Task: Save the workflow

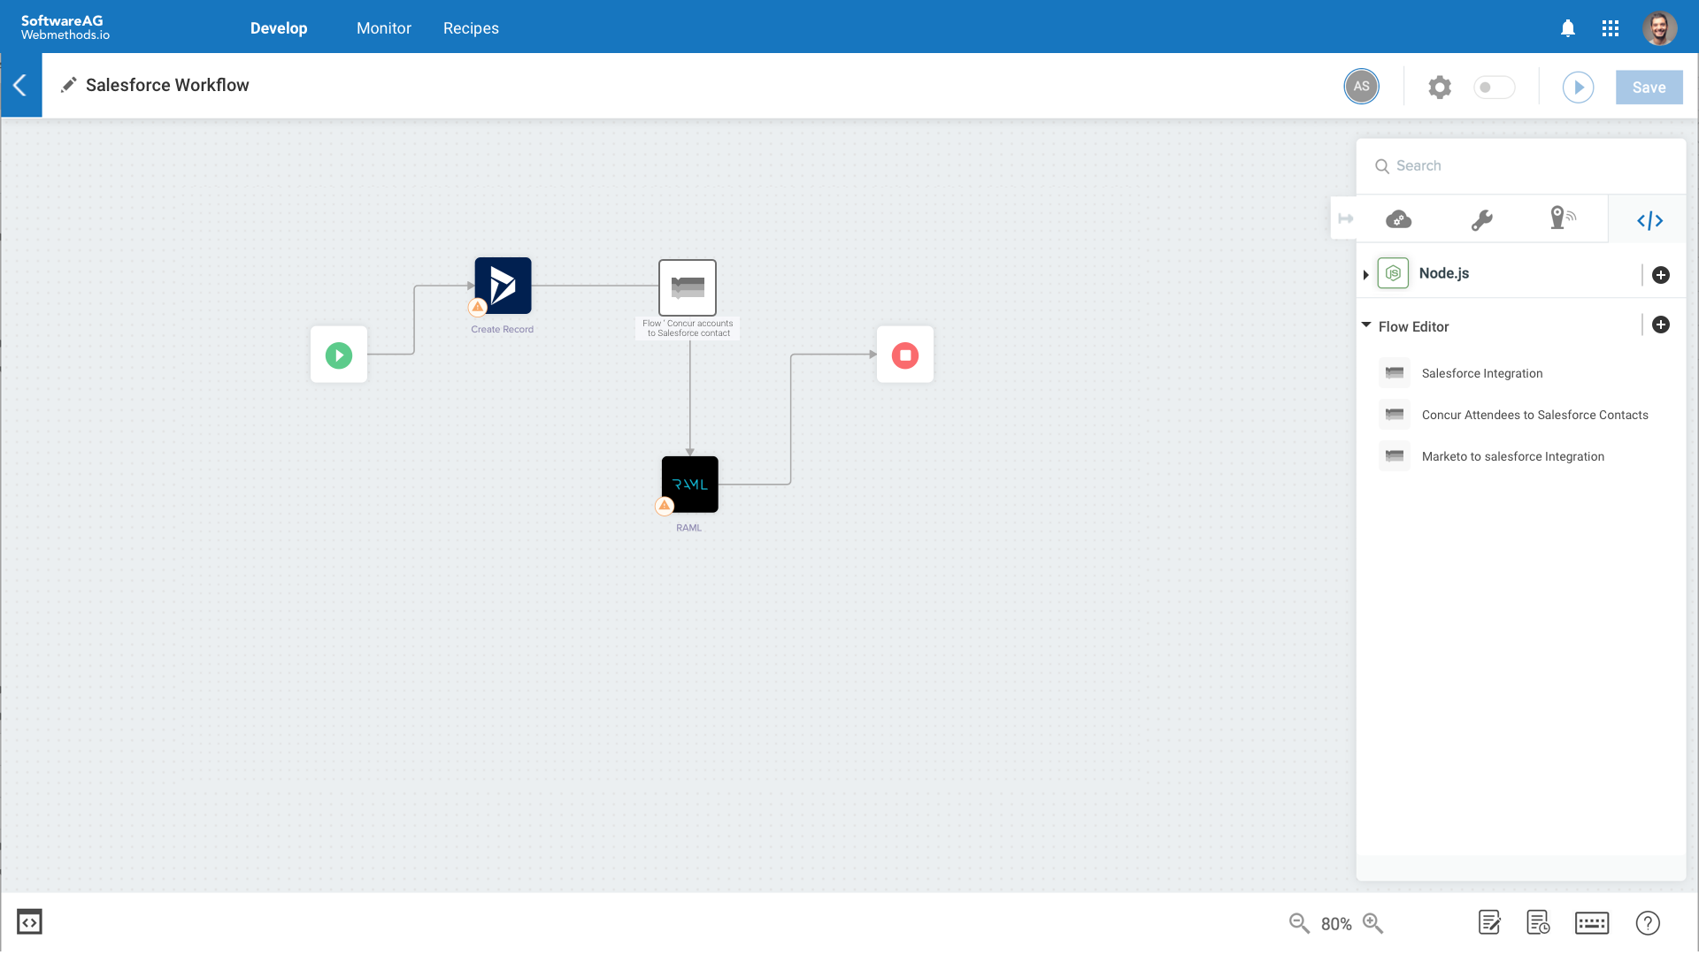Action: pyautogui.click(x=1649, y=88)
